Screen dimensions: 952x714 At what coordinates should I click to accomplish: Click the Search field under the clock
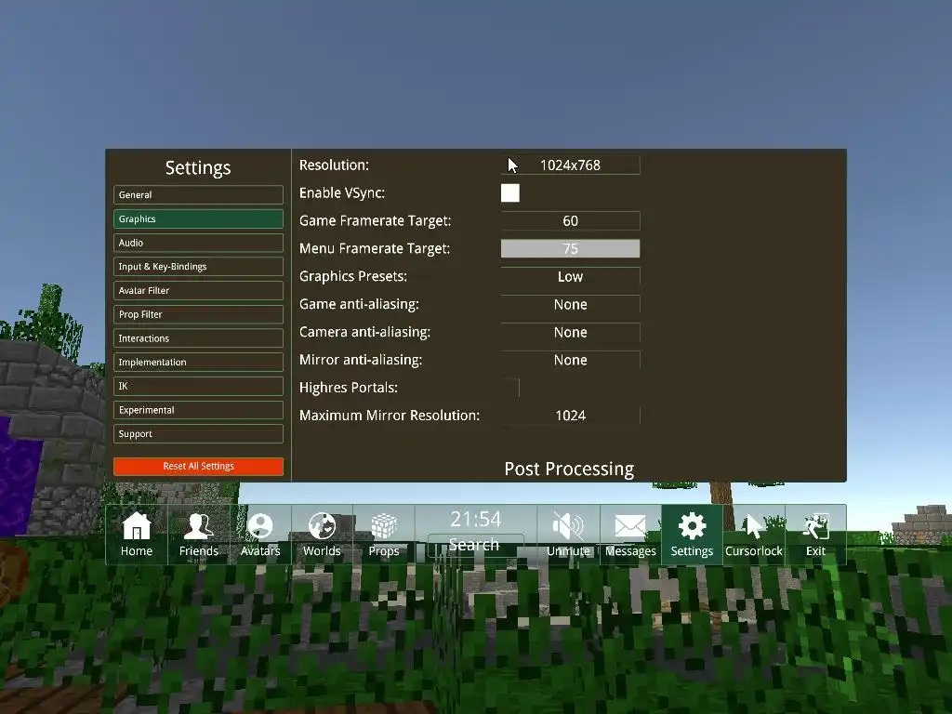tap(475, 545)
